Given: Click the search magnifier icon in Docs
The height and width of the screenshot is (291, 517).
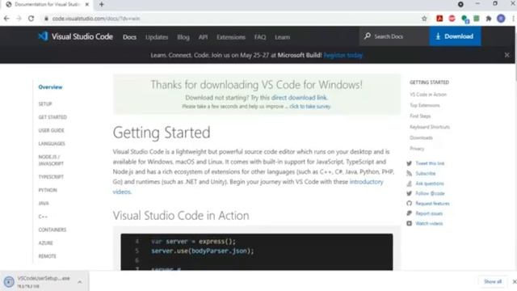Looking at the screenshot, I should click(x=368, y=36).
